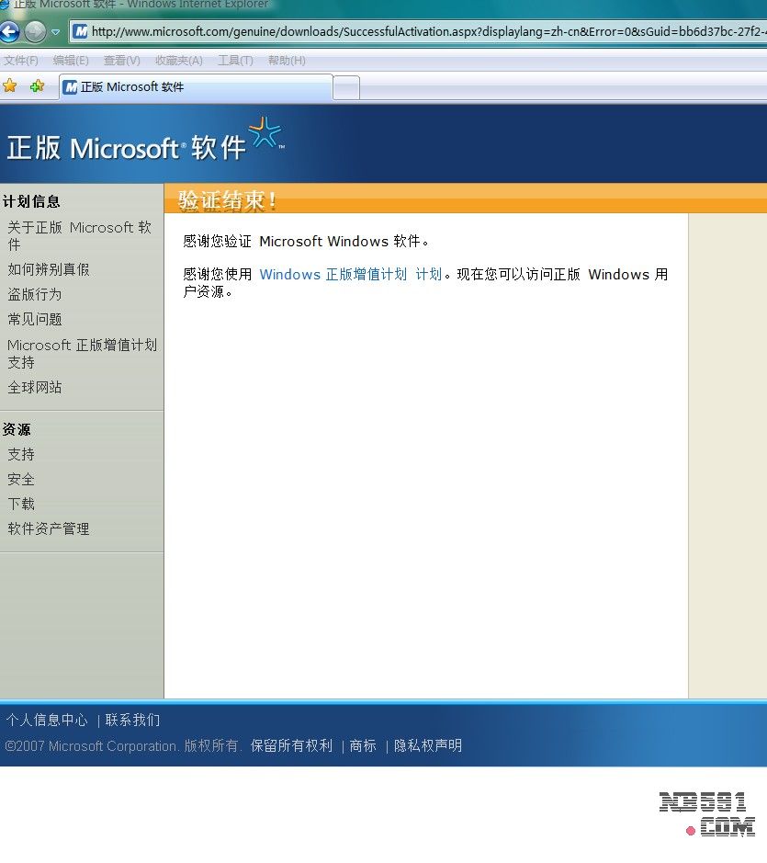
Task: Open 软件资产管理 under resources
Action: (x=49, y=528)
